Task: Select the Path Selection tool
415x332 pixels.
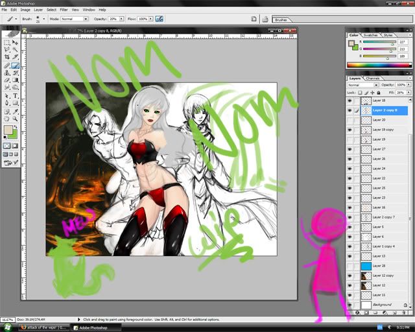Action: tap(7, 96)
